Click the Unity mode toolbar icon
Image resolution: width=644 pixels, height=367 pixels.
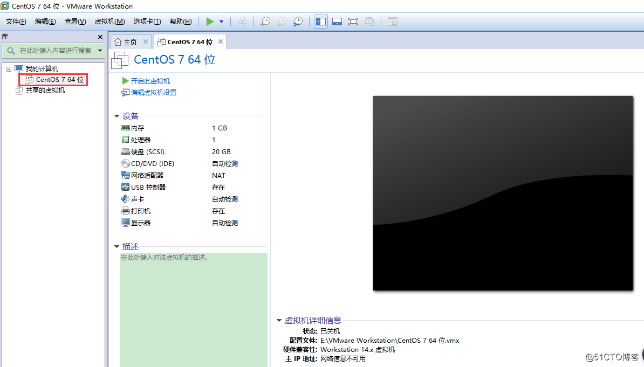click(x=369, y=22)
